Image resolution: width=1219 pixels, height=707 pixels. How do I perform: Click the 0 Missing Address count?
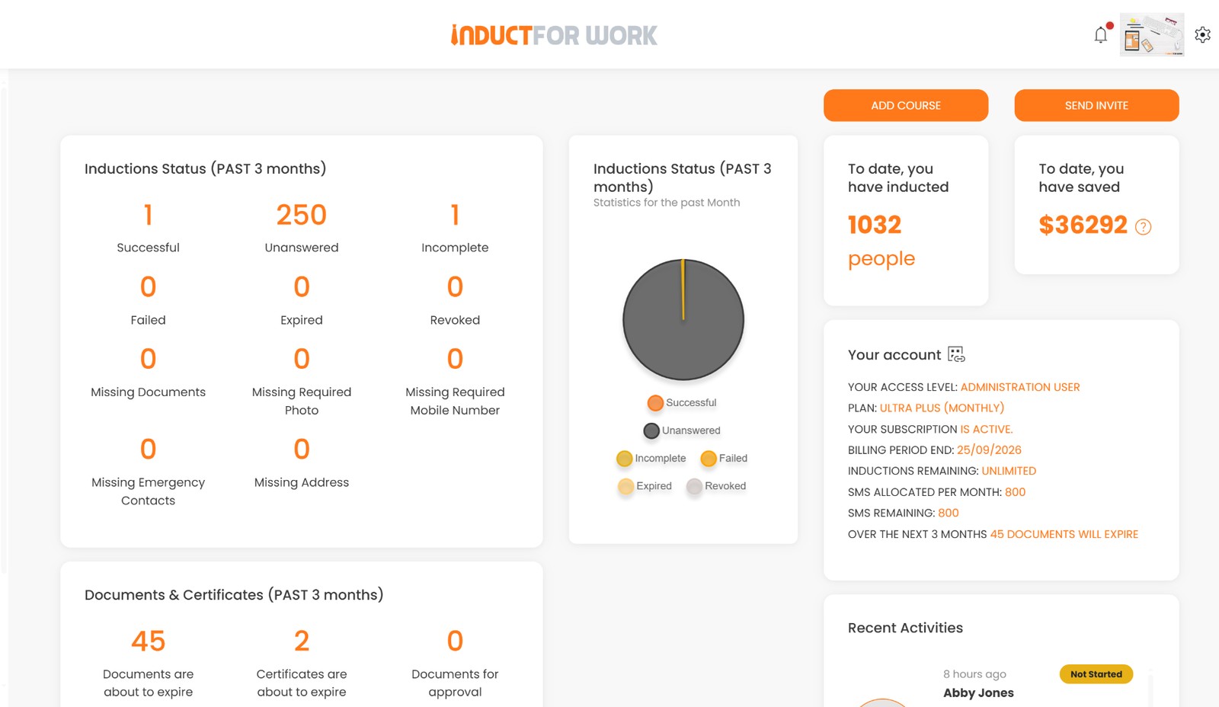coord(302,449)
